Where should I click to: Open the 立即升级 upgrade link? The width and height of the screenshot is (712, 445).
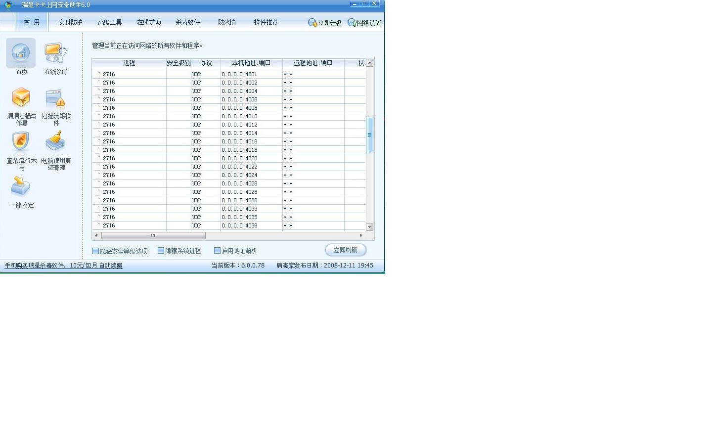click(x=329, y=23)
